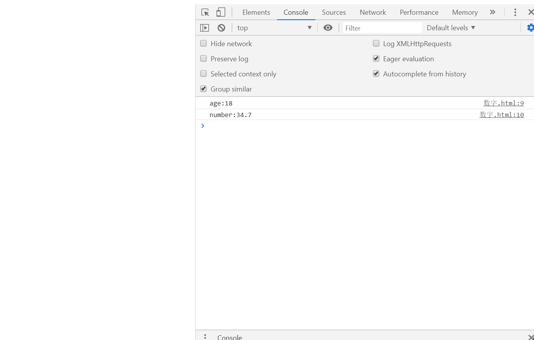Go to the Memory tab
Screen dimensions: 534x340
[x=465, y=12]
